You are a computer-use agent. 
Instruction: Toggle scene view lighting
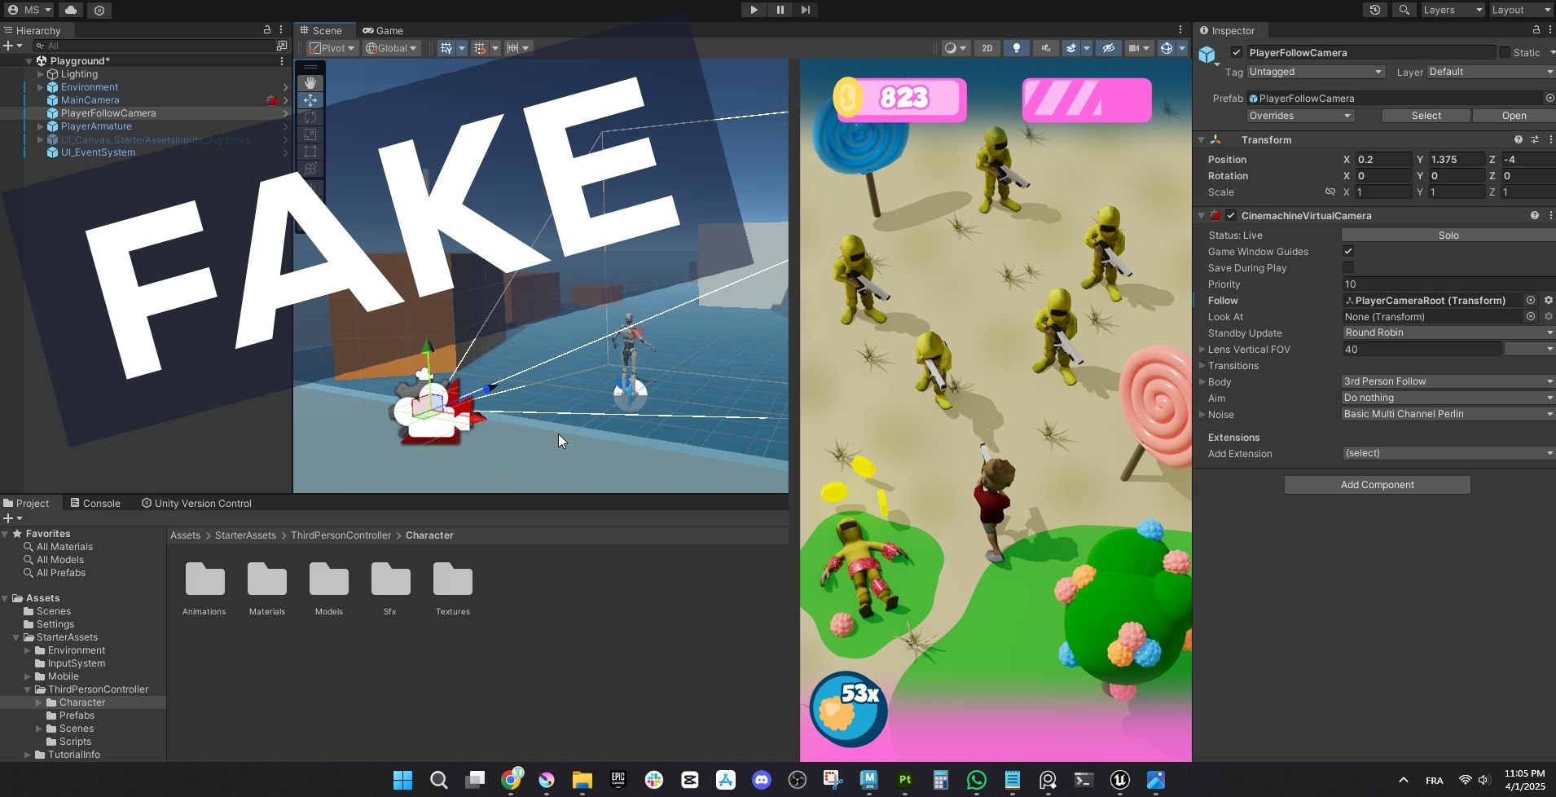(1016, 48)
